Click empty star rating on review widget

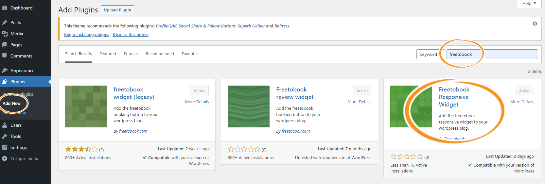point(244,149)
